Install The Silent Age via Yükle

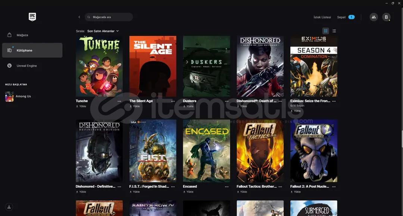(x=135, y=106)
